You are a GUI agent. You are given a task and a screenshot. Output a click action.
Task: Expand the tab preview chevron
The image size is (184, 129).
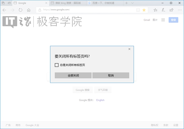132,3
